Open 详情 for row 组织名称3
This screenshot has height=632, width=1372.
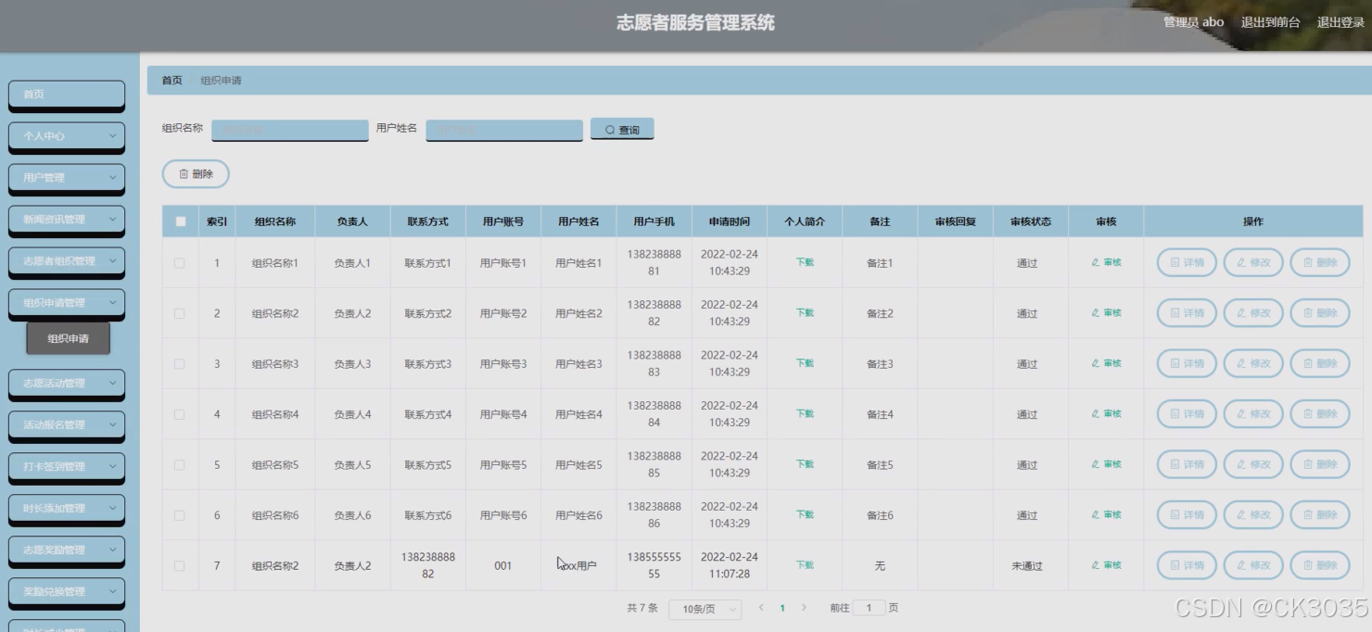click(x=1187, y=363)
